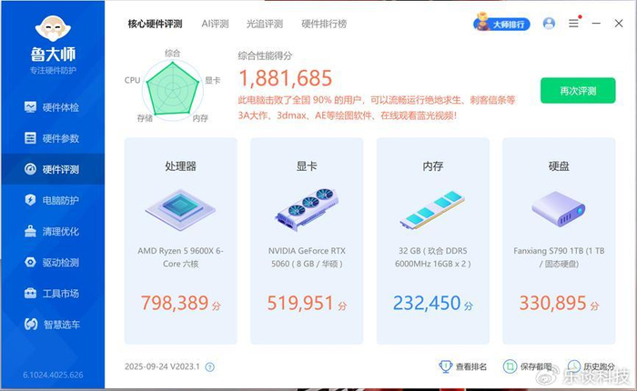Click the 显卡 card title
This screenshot has height=391, width=637.
(x=307, y=166)
